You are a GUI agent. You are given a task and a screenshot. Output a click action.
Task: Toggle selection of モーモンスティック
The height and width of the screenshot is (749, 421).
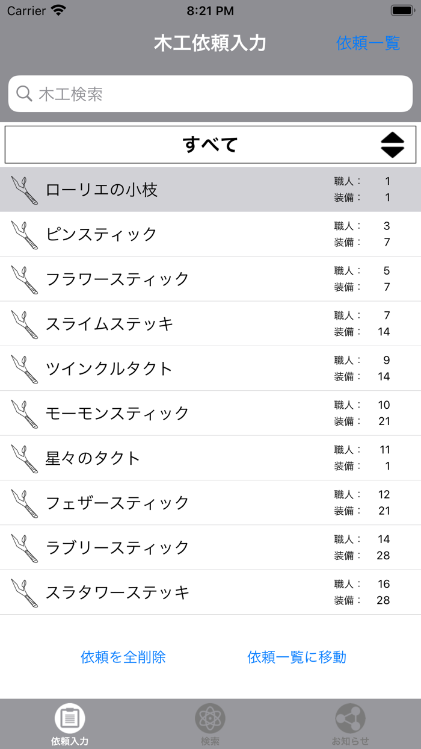(x=180, y=413)
